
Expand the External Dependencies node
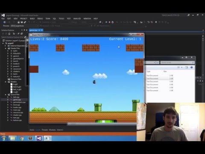point(6,46)
